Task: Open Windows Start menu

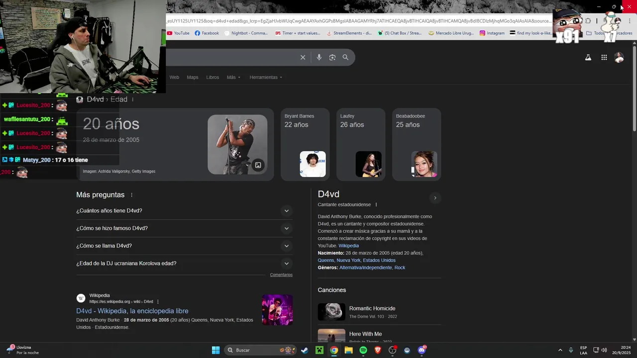Action: coord(215,350)
